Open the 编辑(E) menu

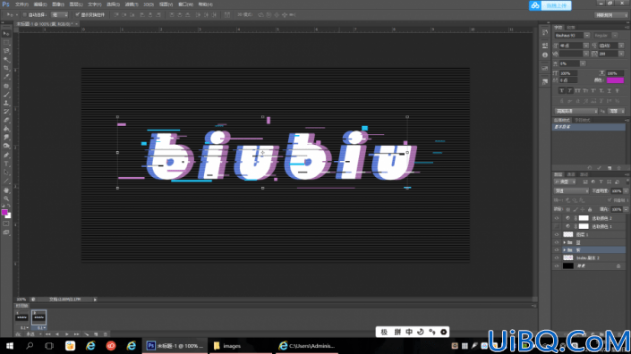click(40, 4)
